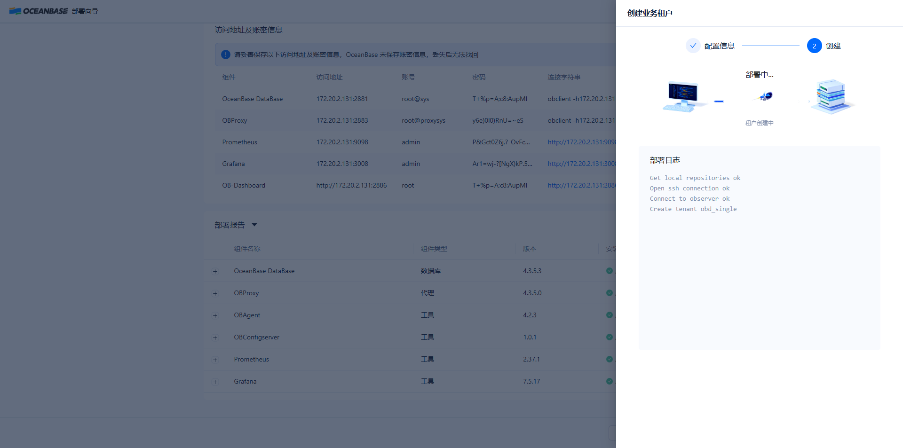The height and width of the screenshot is (448, 903).
Task: Click obclient string in OceanBase DataBase row
Action: (582, 99)
